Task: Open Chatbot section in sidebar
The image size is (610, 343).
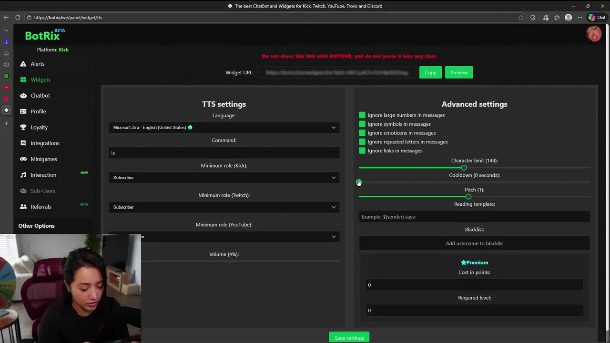Action: (x=40, y=95)
